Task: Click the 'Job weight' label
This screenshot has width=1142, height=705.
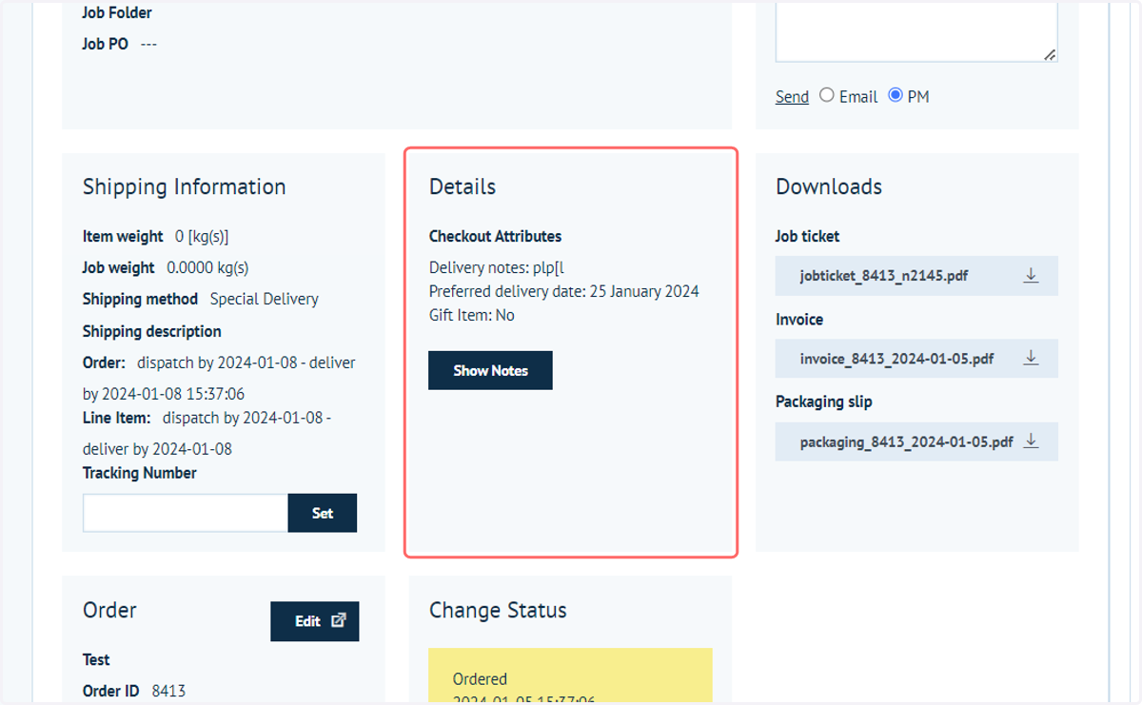Action: pyautogui.click(x=119, y=268)
